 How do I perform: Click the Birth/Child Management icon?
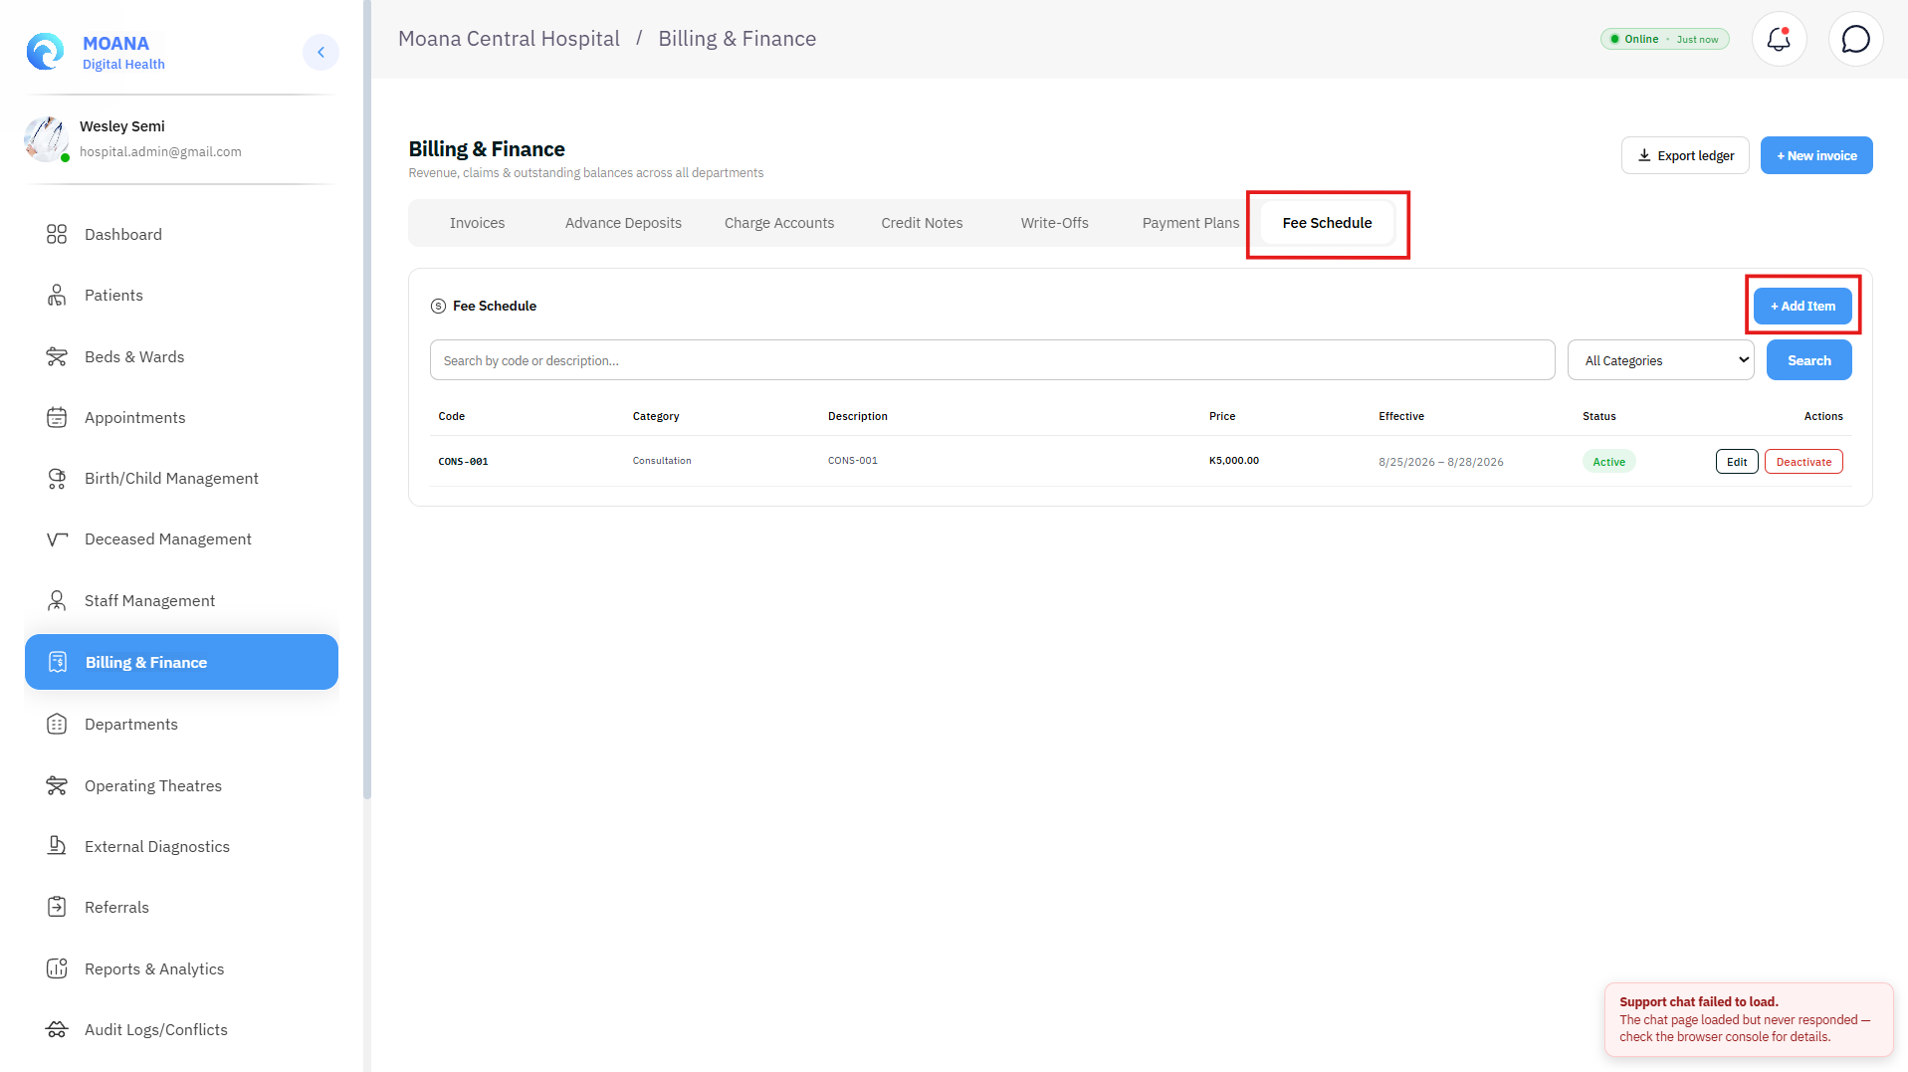click(57, 478)
